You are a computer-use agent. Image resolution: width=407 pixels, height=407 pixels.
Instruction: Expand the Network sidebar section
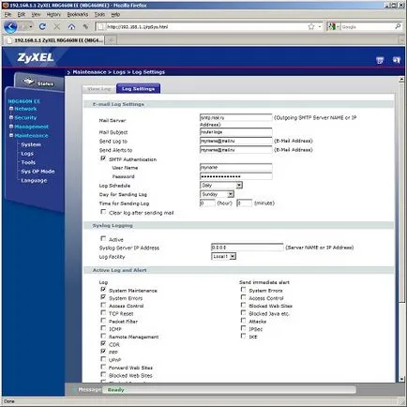23,109
